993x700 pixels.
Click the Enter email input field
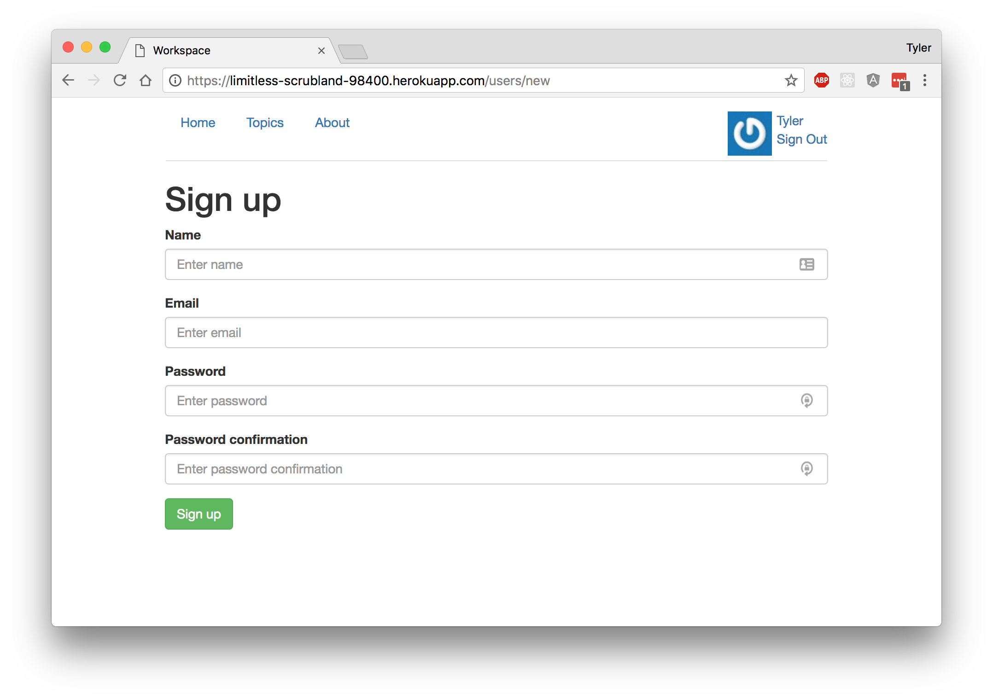click(496, 332)
